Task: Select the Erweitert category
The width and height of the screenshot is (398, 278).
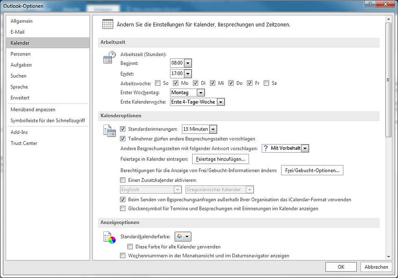Action: 48,98
